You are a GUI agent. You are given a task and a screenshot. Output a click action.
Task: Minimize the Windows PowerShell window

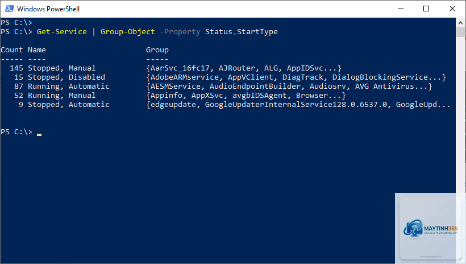coord(401,9)
